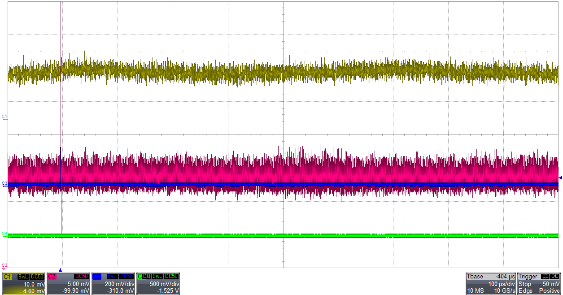Click the C3 source badge in Trigger box
Screen dimensions: 563x295
point(545,277)
